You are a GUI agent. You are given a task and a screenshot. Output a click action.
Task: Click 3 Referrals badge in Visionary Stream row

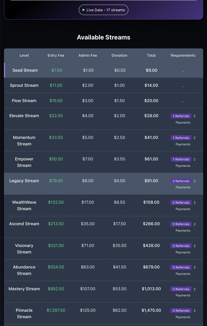pyautogui.click(x=181, y=246)
